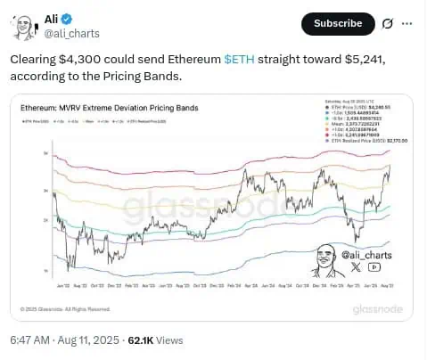Open the embedded Pricing Bands chart image

tap(211, 208)
